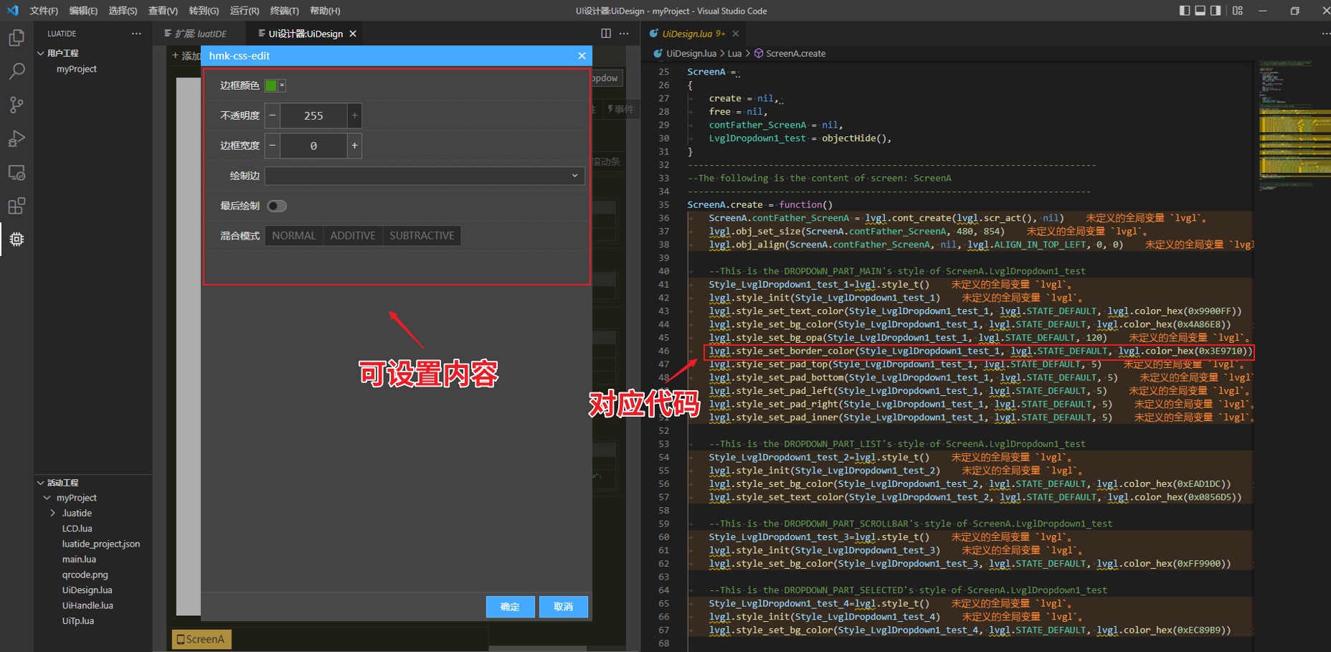Open the Run and Debug view
This screenshot has width=1331, height=652.
coord(16,138)
